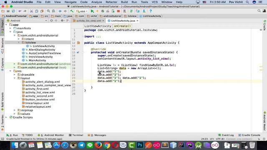Expand the values folder

point(15,114)
